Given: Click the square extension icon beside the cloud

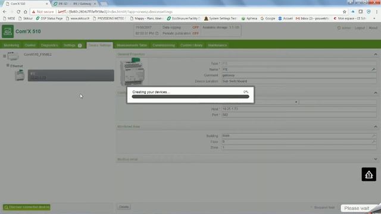Looking at the screenshot, I should click(361, 12).
